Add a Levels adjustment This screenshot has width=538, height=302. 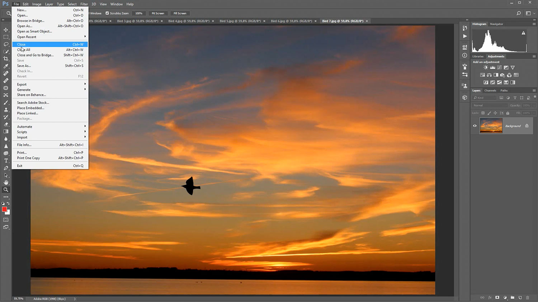(492, 68)
